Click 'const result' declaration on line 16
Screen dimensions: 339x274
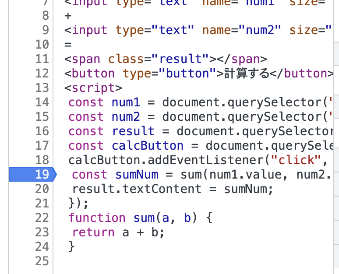(x=111, y=131)
